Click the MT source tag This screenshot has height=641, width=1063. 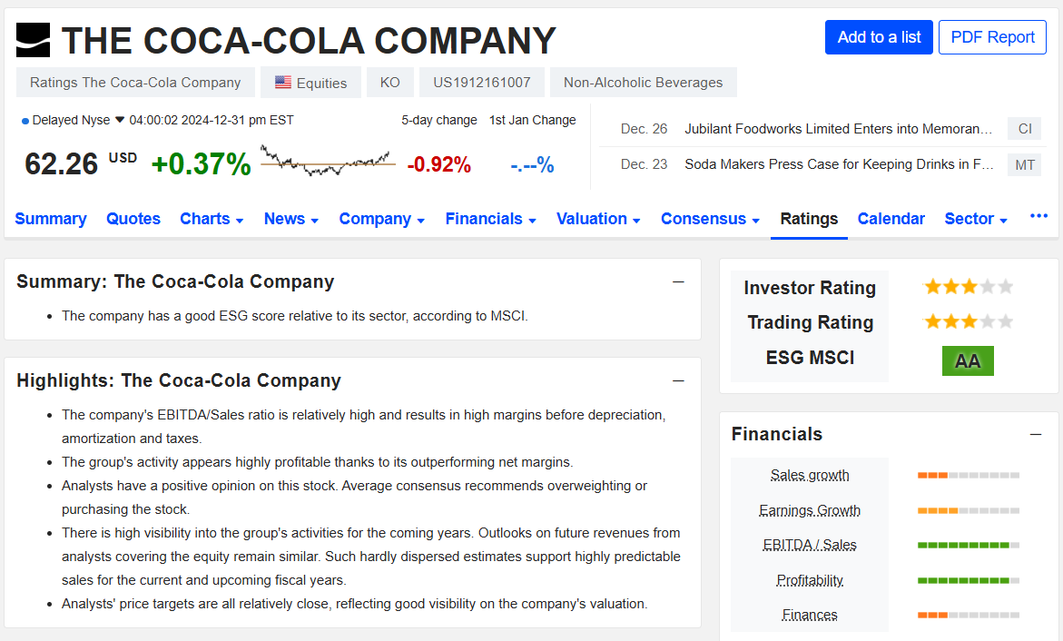[x=1024, y=165]
